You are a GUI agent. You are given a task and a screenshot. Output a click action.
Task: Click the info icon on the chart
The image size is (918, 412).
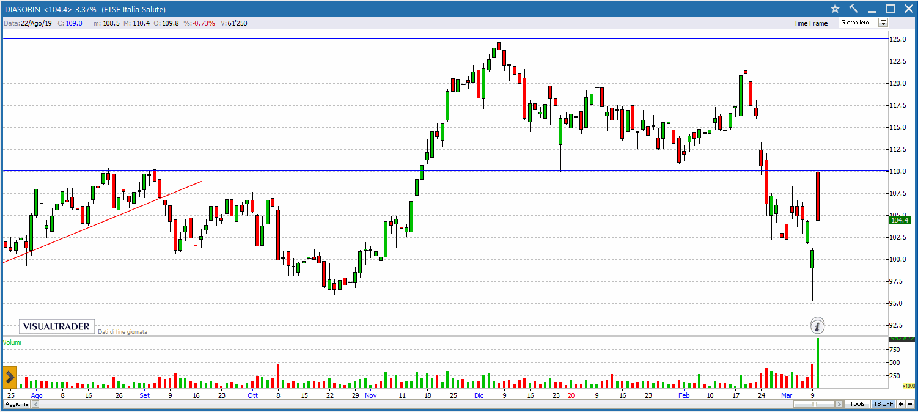[x=818, y=326]
